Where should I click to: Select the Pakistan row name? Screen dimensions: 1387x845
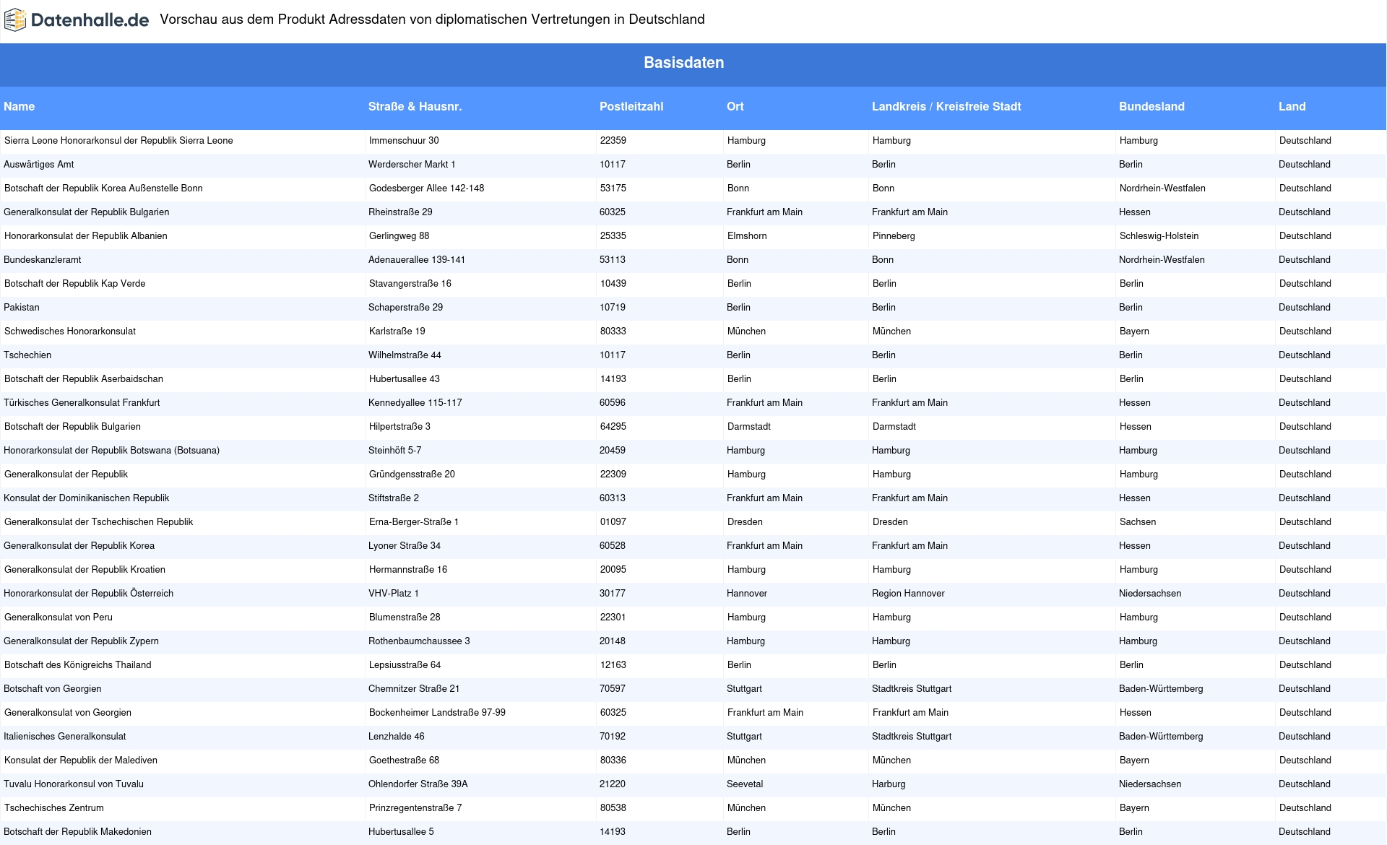pyautogui.click(x=22, y=307)
